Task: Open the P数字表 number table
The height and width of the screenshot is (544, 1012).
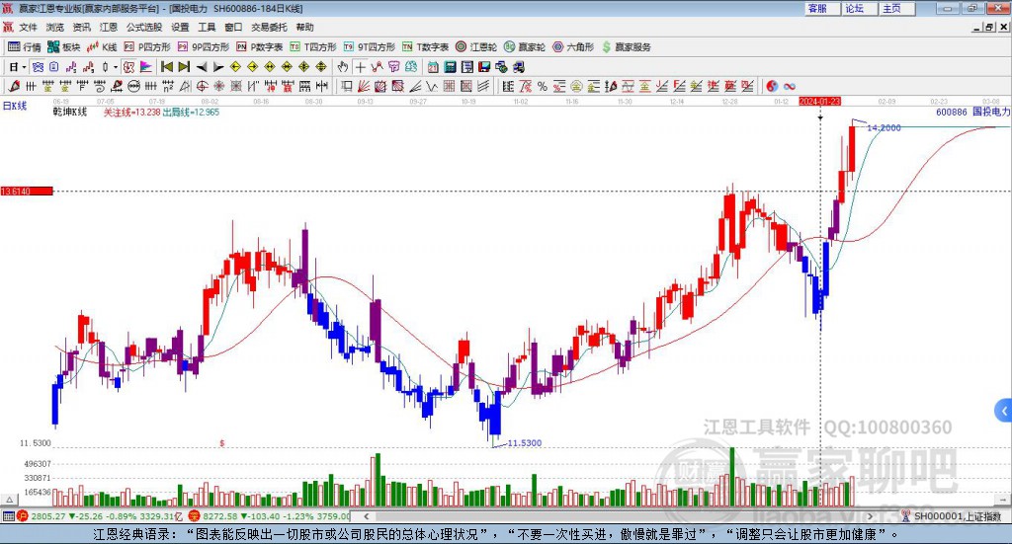Action: click(x=260, y=47)
